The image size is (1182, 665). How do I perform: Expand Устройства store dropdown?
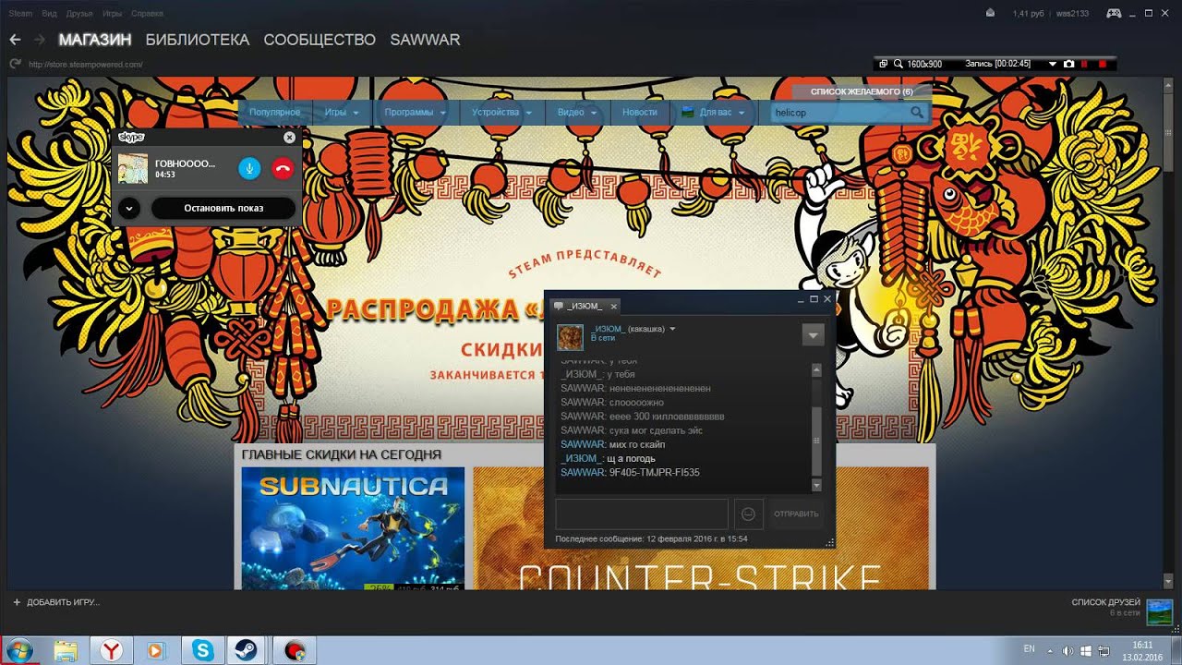coord(501,113)
